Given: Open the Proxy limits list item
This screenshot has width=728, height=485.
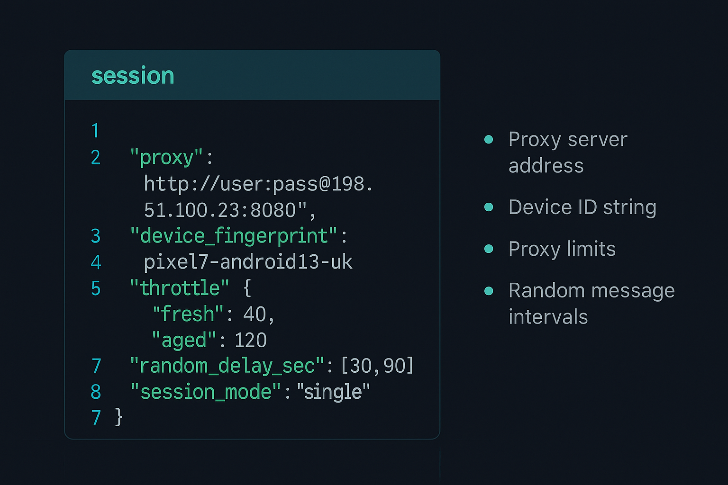Looking at the screenshot, I should [562, 249].
